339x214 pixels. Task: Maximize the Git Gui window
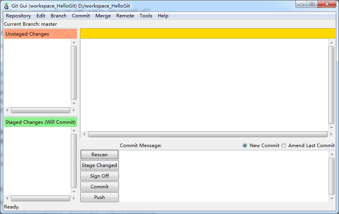[x=312, y=4]
